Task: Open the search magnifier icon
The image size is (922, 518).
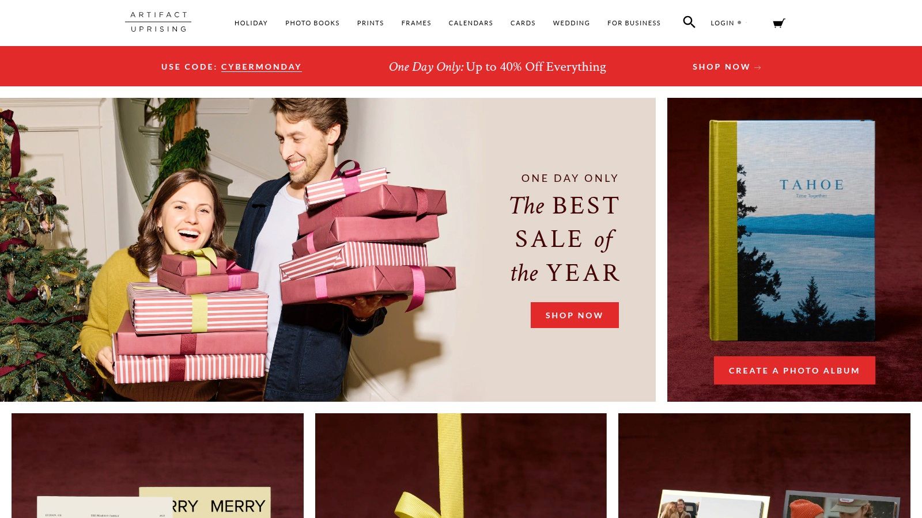Action: tap(689, 22)
